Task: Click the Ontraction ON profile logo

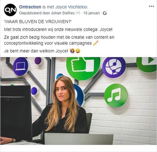Action: (x=10, y=10)
